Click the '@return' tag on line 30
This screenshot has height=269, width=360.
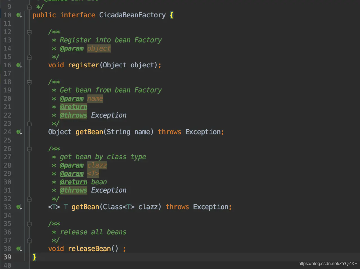coord(73,182)
